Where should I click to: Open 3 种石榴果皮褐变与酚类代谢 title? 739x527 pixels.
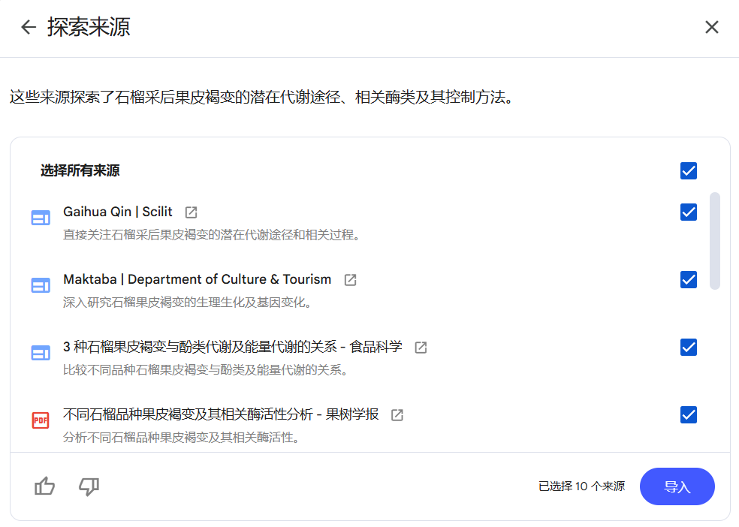tap(233, 347)
